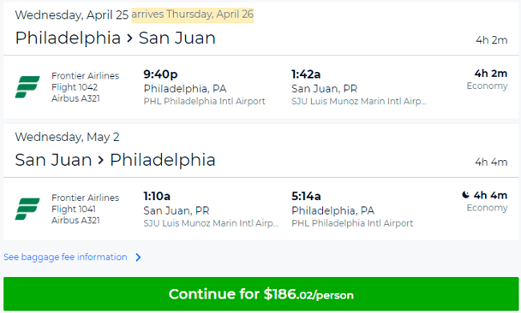Select the highlighted arrives Thursday, April 26 note
This screenshot has height=313, width=521.
tap(192, 14)
